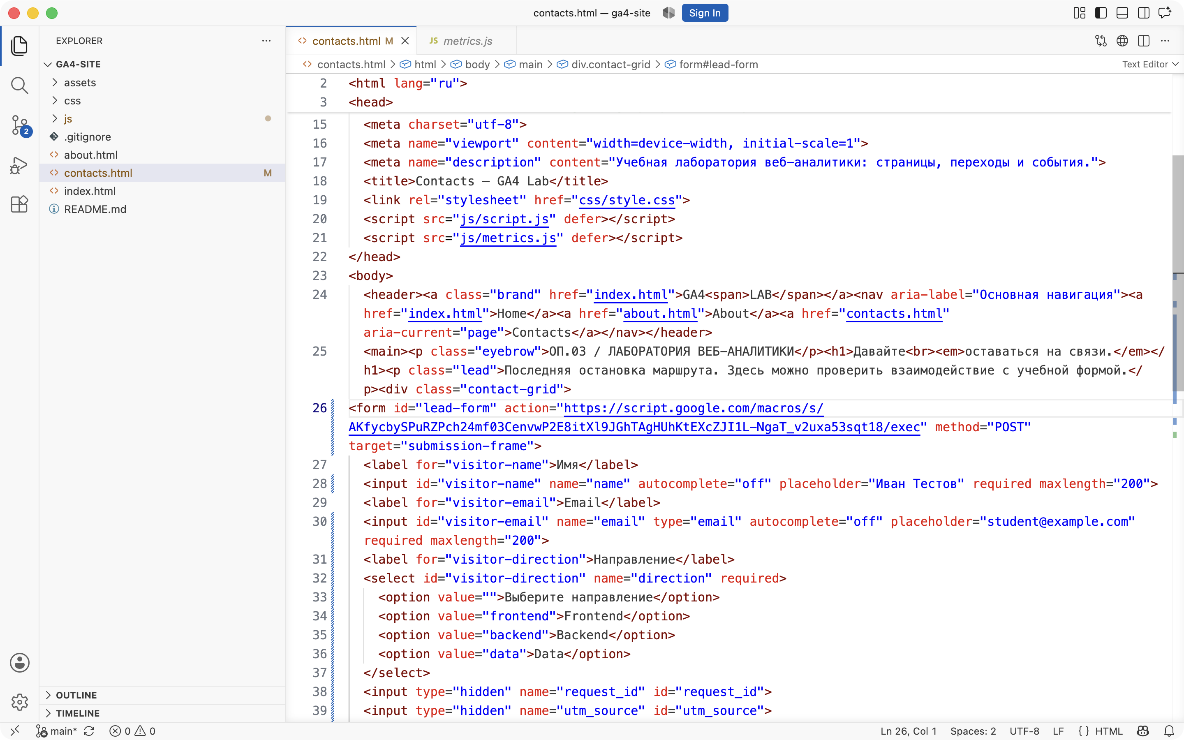This screenshot has height=740, width=1184.
Task: Synchronize changes icon in status bar
Action: click(89, 731)
